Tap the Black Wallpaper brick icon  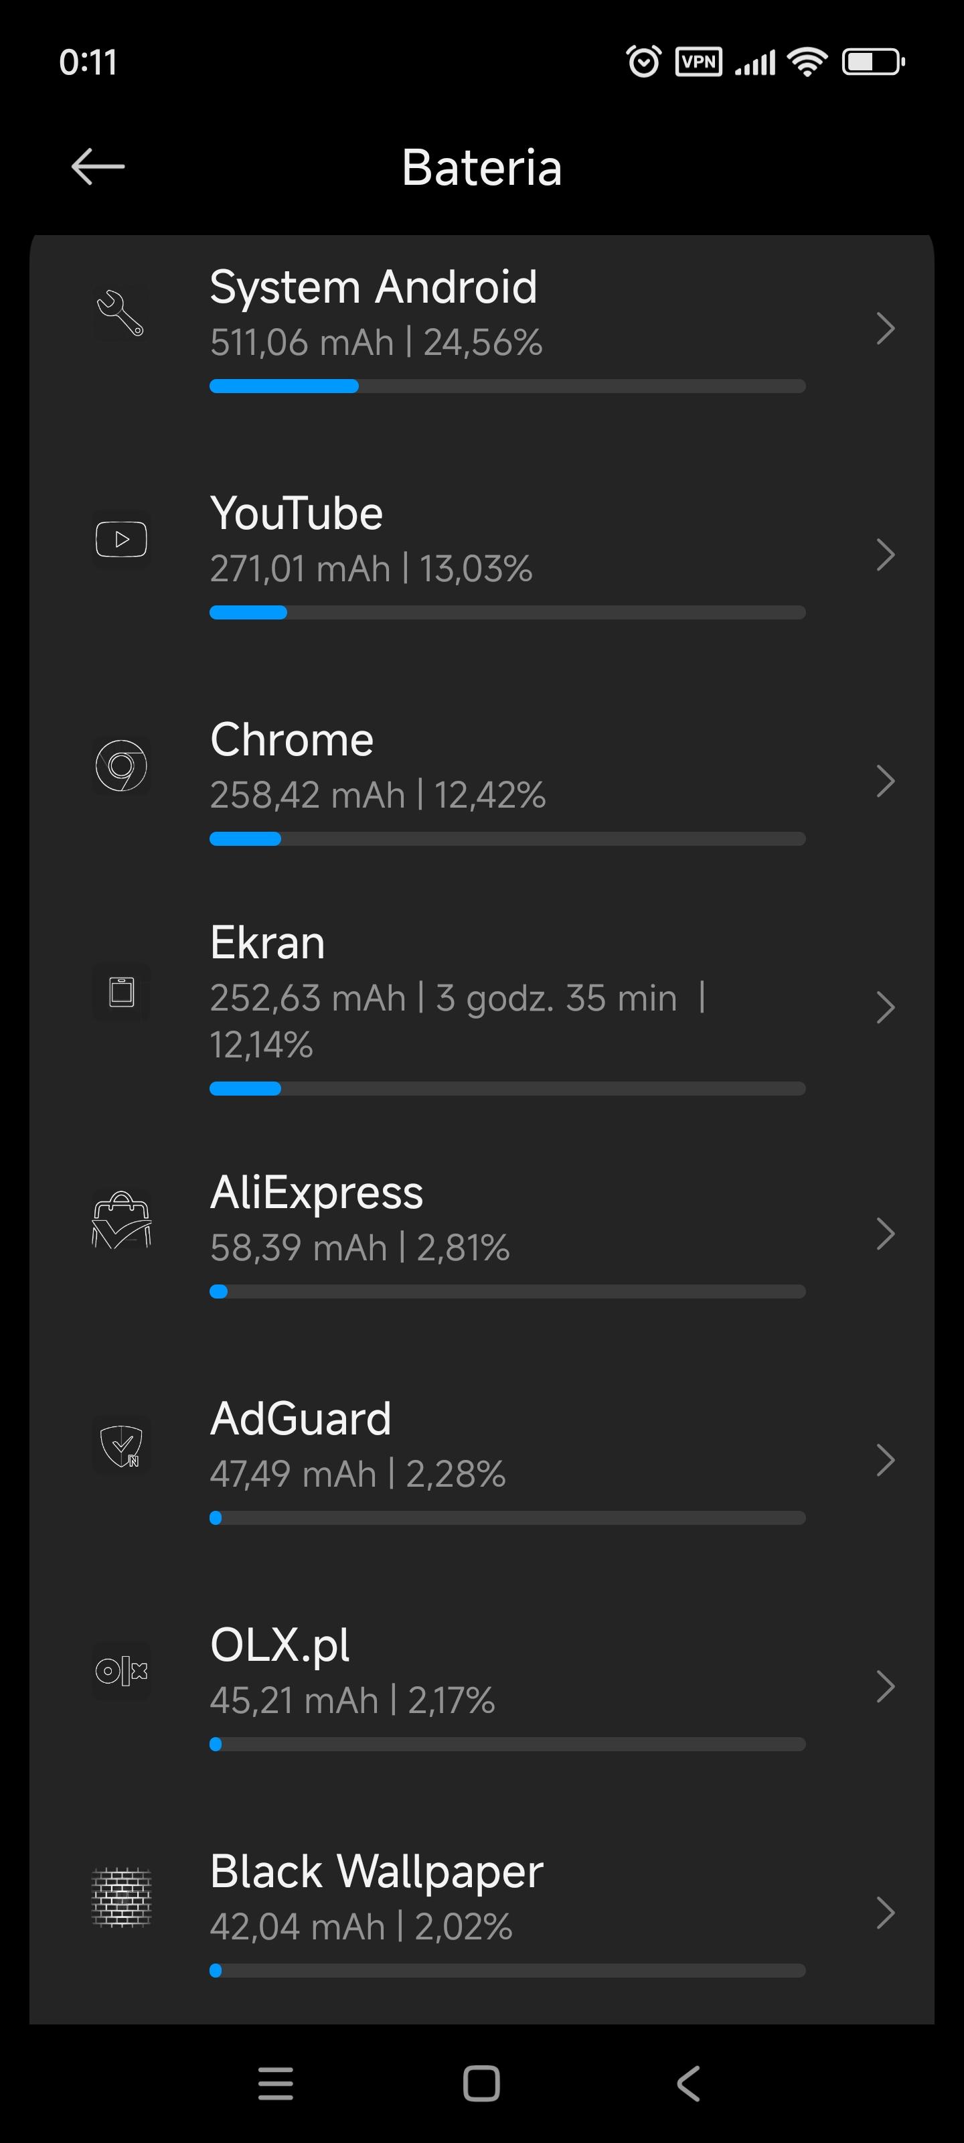[x=121, y=1898]
